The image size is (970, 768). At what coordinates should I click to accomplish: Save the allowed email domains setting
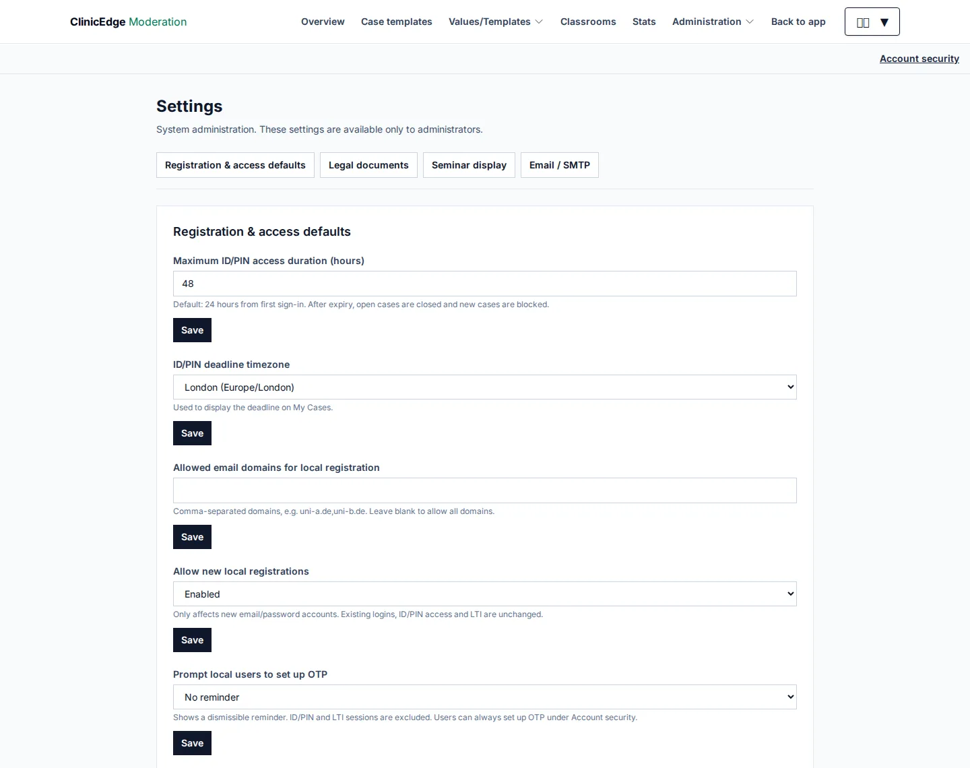click(x=192, y=537)
